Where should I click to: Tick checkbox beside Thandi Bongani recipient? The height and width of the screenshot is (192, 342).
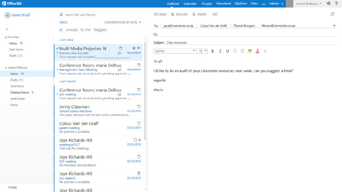point(231,26)
